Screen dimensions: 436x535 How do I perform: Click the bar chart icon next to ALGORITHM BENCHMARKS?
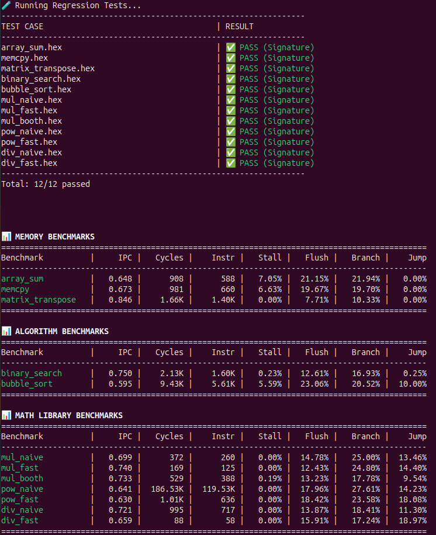point(6,331)
